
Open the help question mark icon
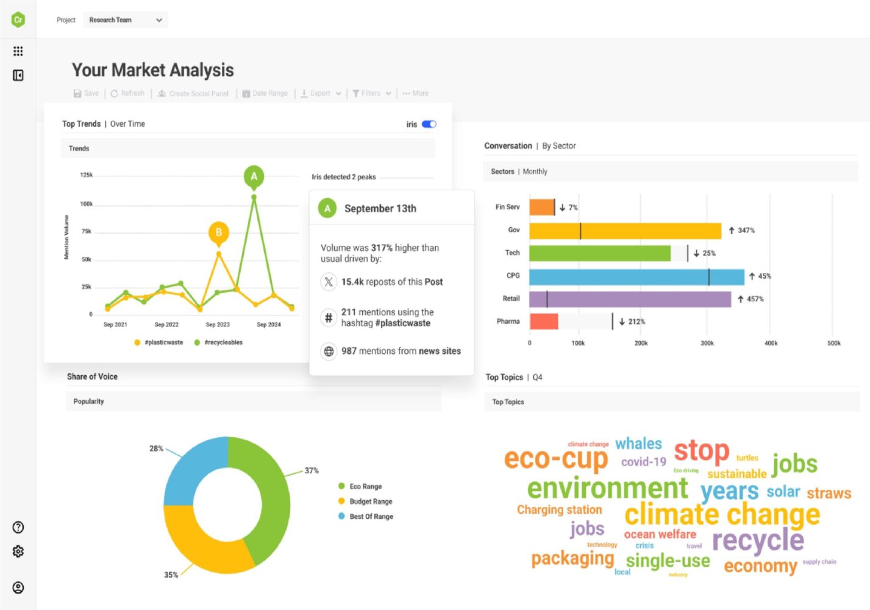coord(18,527)
